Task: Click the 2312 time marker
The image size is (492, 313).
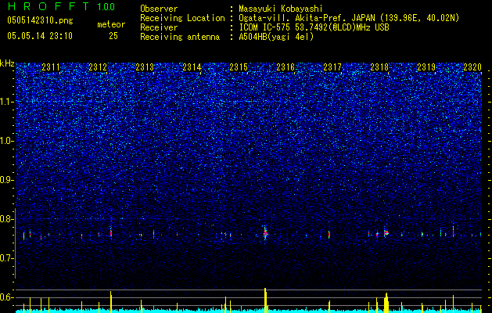Action: point(98,67)
